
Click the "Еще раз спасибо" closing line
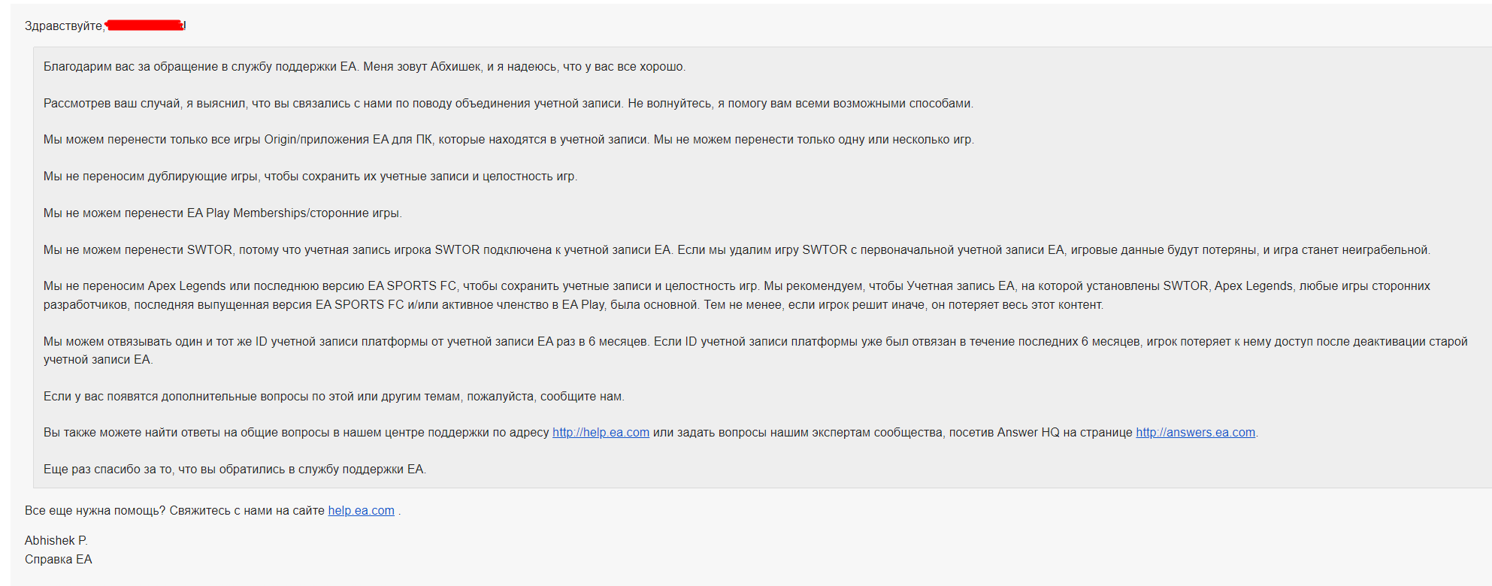235,470
